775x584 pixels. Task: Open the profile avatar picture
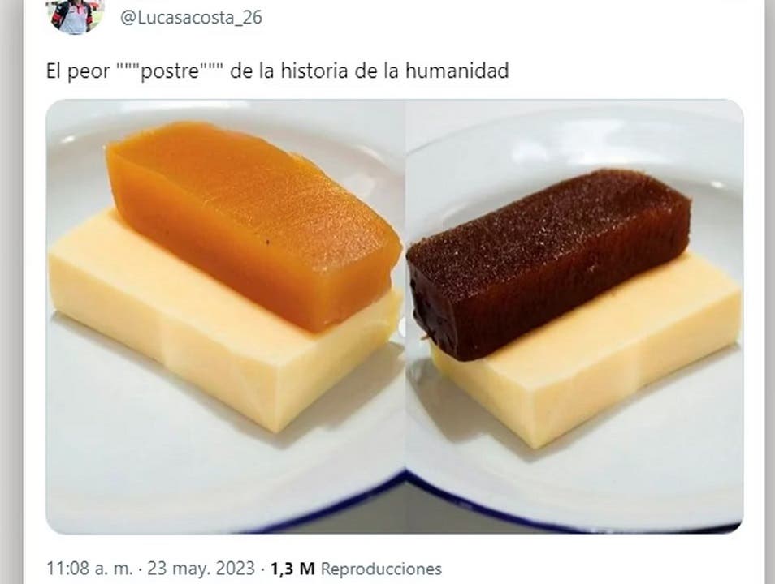(x=76, y=16)
